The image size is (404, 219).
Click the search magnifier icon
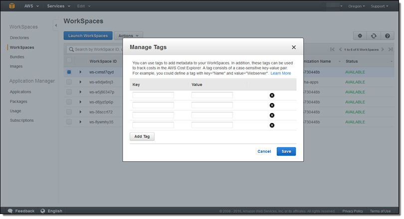click(71, 49)
